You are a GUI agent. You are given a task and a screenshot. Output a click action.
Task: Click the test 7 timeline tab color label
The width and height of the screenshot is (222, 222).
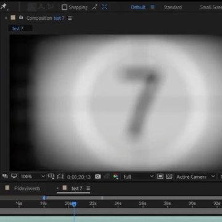(x=65, y=187)
